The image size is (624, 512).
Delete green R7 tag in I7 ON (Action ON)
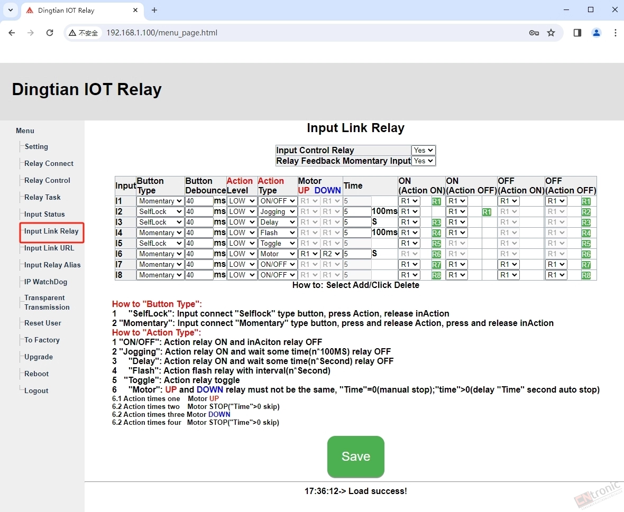[x=436, y=264]
